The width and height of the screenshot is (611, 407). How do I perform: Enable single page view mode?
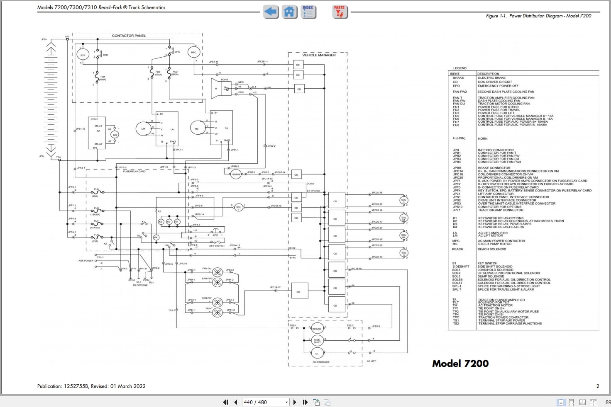[561, 402]
